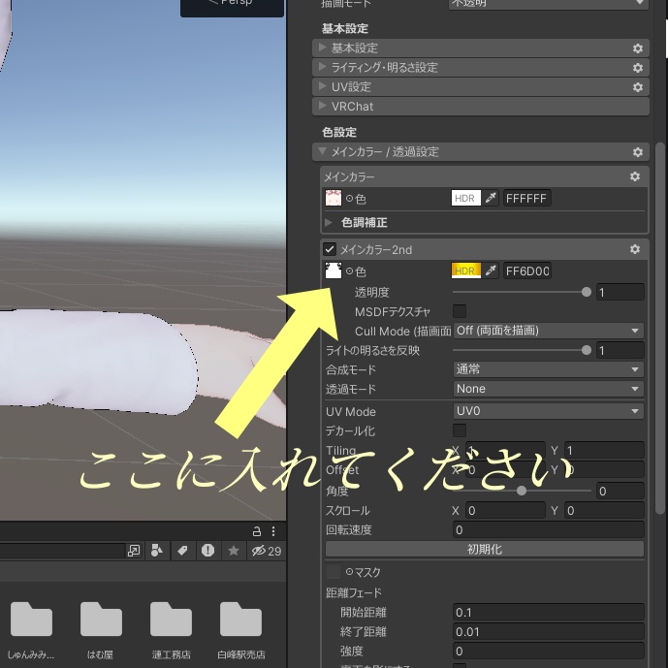Expand ライティング・明るさ設定 foldout
Image resolution: width=668 pixels, height=668 pixels.
click(x=323, y=67)
